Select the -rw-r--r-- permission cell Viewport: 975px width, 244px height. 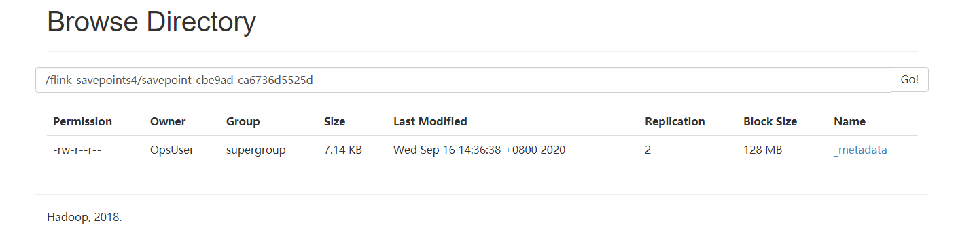pyautogui.click(x=77, y=150)
